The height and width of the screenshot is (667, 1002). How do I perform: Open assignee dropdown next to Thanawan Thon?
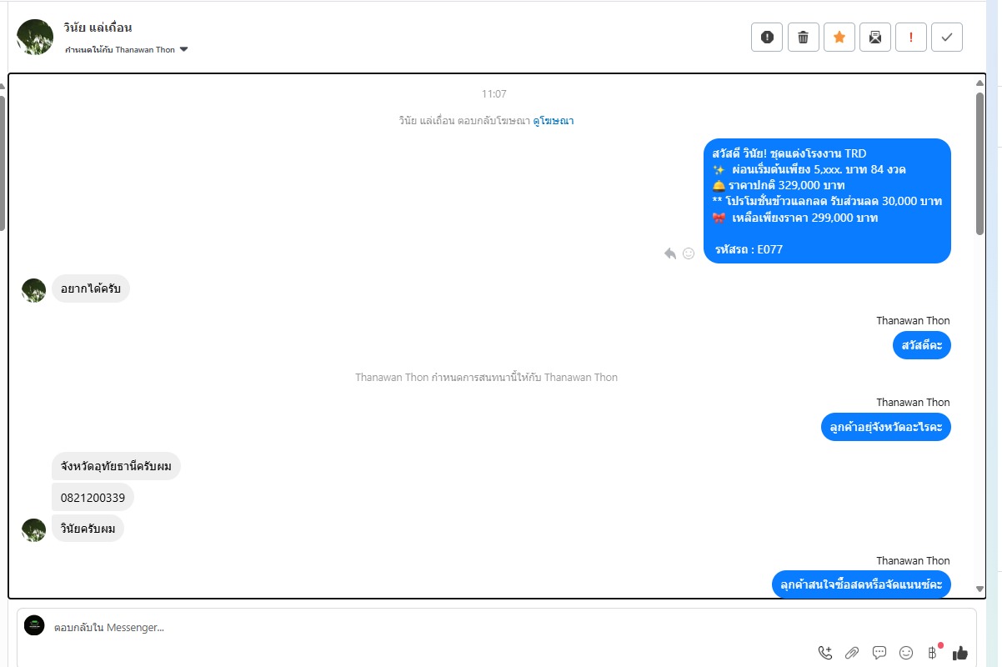tap(184, 49)
